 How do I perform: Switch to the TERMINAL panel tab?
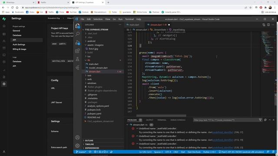pos(162,120)
